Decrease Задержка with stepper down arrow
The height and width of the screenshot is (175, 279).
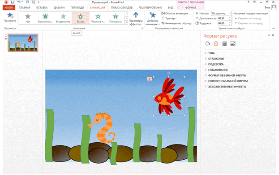click(230, 24)
